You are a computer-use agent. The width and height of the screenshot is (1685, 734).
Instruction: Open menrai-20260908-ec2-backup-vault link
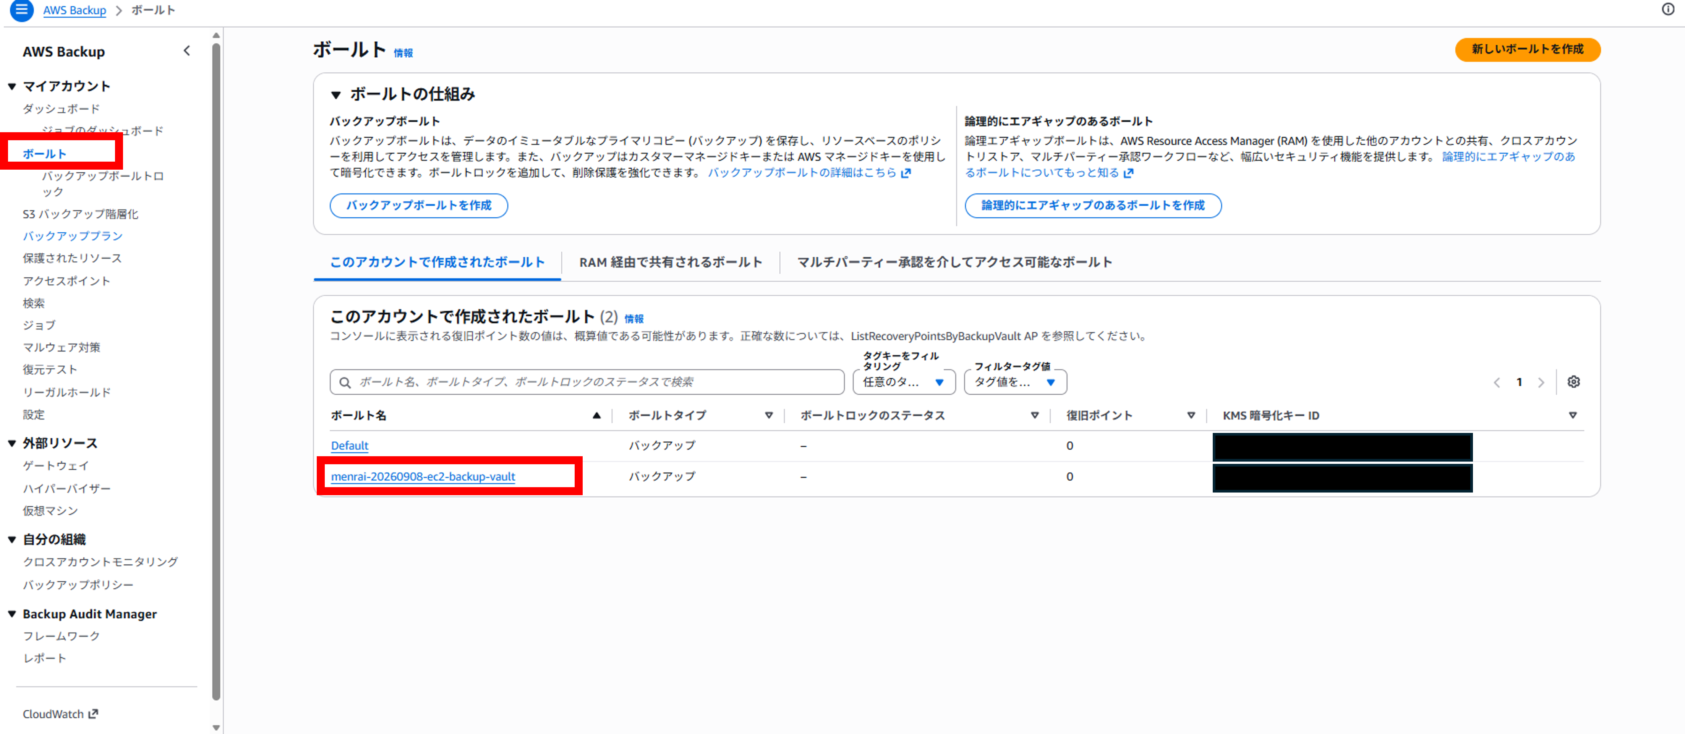point(423,476)
